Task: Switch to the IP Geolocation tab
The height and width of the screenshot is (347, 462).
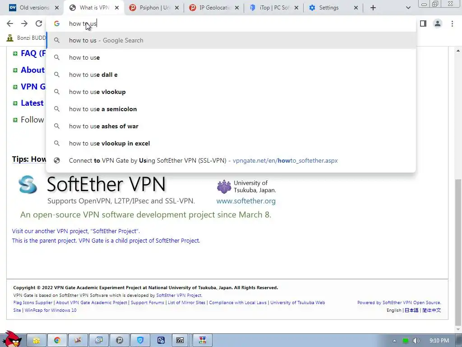Action: click(x=213, y=8)
